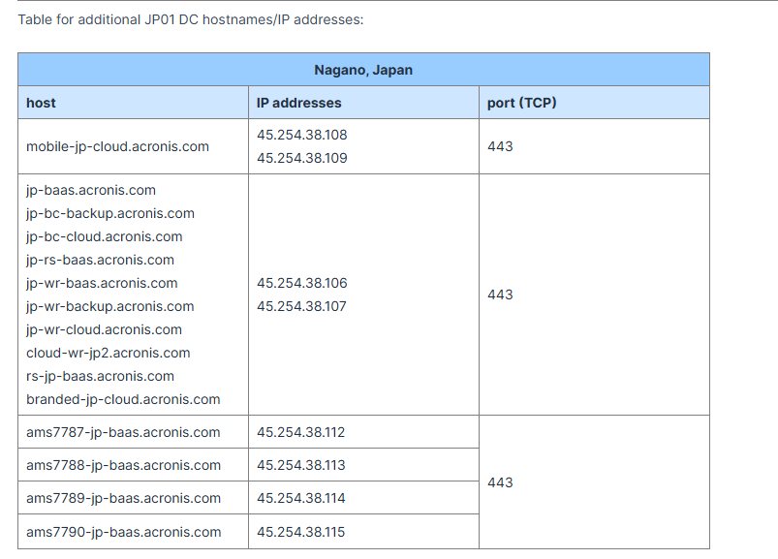778x559 pixels.
Task: Select hostname mobile-jp-cloud.acronis.com
Action: pos(117,147)
